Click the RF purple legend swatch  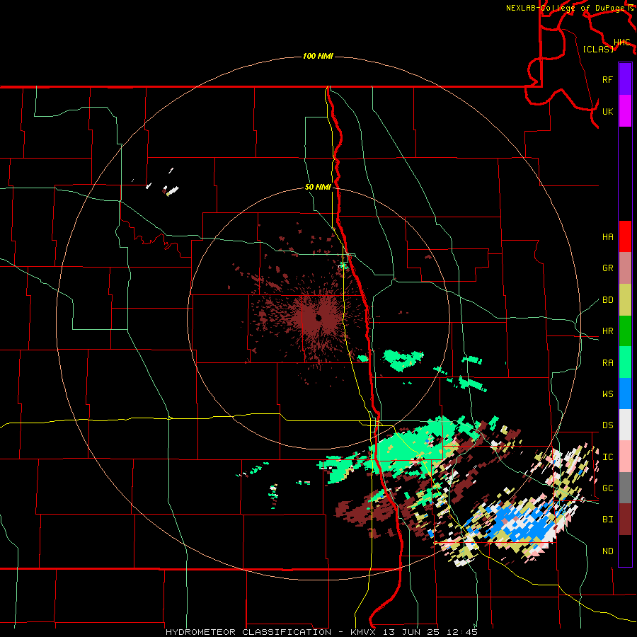625,79
